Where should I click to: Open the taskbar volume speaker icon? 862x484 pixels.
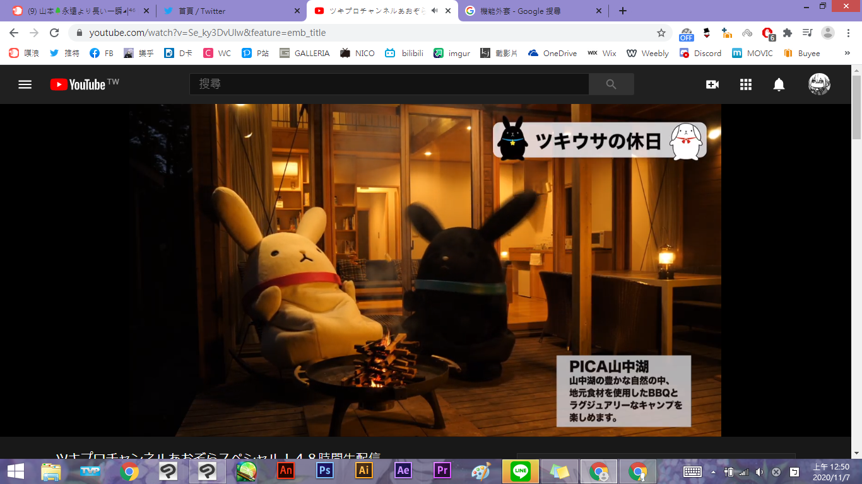[759, 471]
